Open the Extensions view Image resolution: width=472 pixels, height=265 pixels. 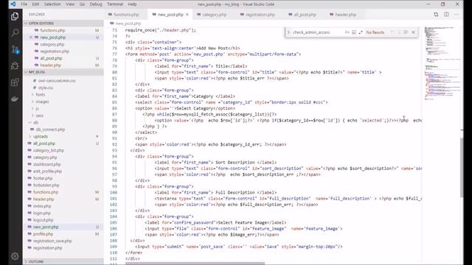[15, 82]
